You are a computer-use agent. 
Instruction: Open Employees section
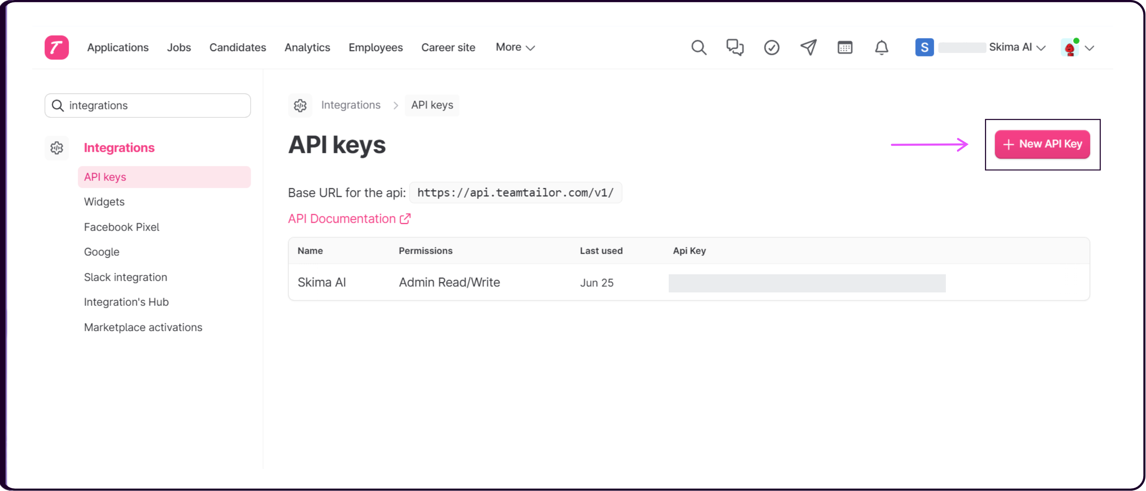(x=375, y=47)
